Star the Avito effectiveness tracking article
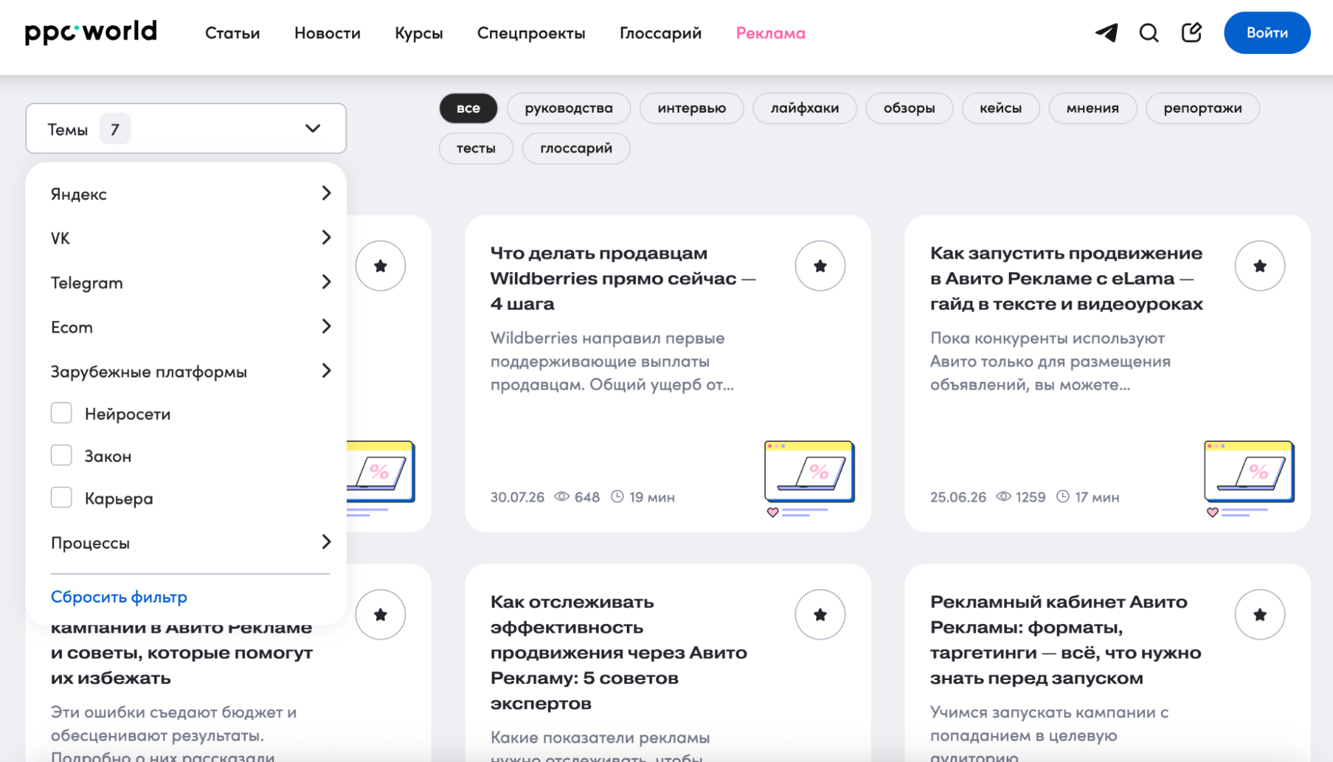Screen dimensions: 1333x762 [x=820, y=615]
